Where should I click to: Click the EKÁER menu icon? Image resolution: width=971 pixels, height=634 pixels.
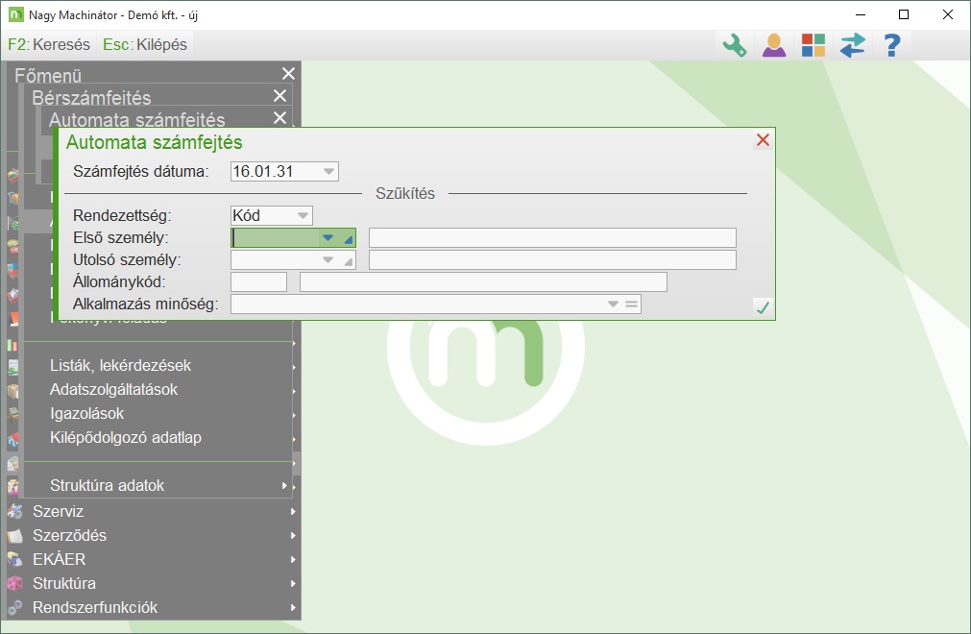[14, 560]
